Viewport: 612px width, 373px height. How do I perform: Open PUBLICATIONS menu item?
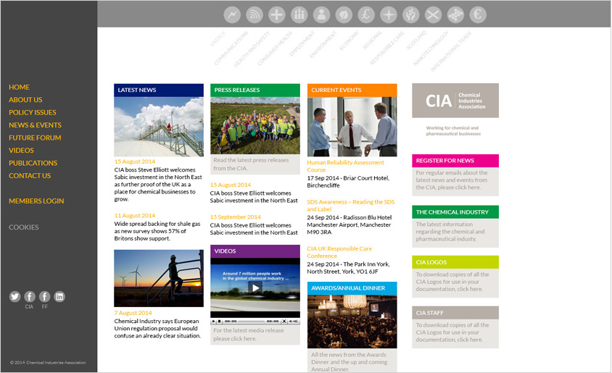pyautogui.click(x=33, y=163)
